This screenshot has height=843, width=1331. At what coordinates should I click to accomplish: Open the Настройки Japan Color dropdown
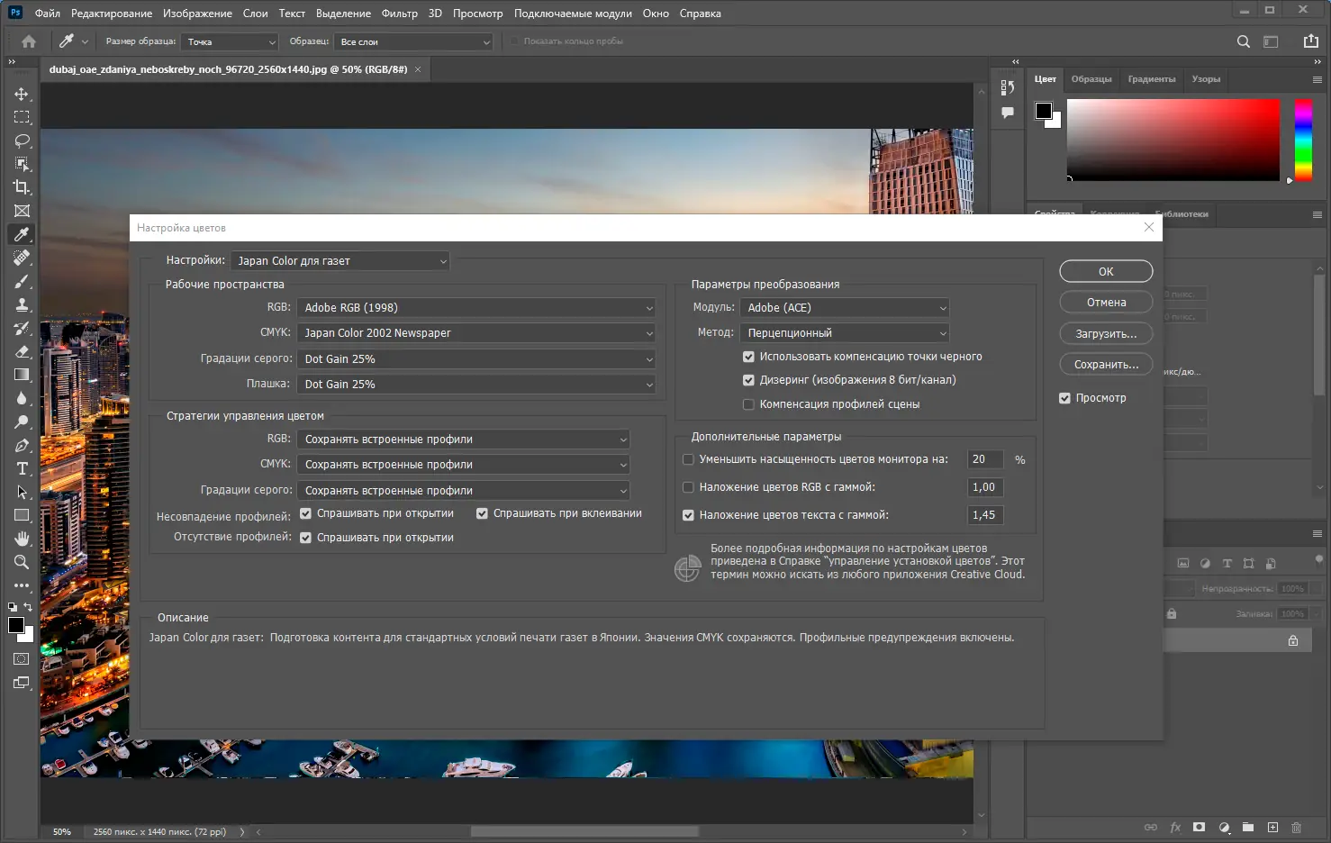pyautogui.click(x=340, y=261)
